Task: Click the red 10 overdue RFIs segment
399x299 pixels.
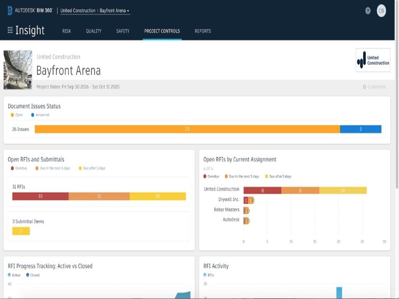Action: [41, 196]
